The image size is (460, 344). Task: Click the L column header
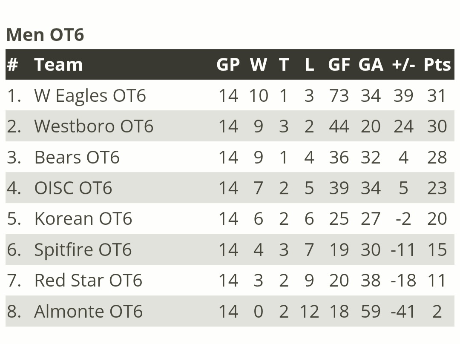[x=309, y=65]
